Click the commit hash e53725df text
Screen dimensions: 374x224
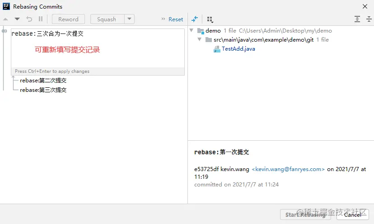click(x=206, y=169)
